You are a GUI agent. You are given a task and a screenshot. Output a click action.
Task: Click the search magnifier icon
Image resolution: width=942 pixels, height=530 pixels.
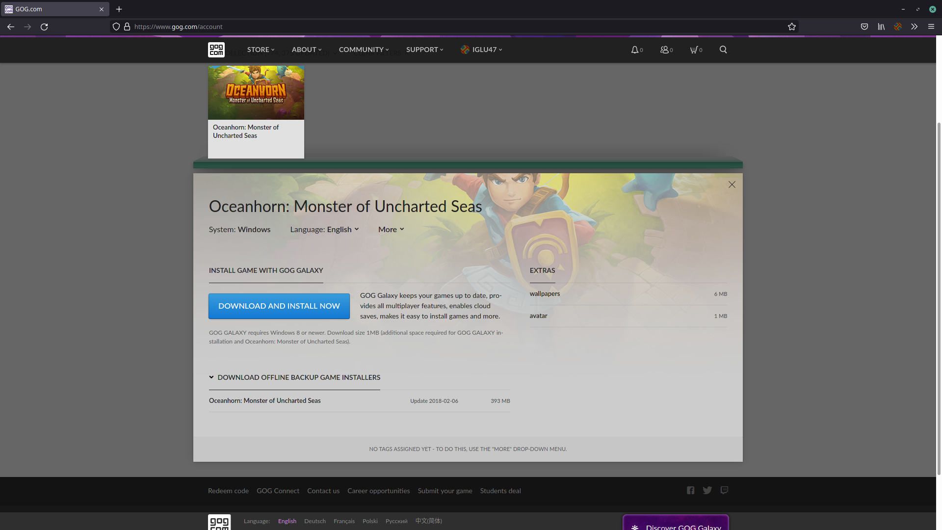pos(723,50)
